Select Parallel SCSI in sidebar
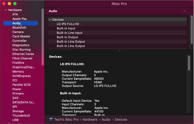The image size is (194, 124). coord(21,85)
